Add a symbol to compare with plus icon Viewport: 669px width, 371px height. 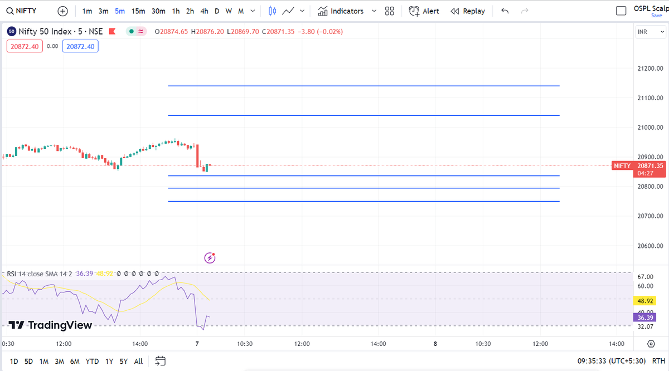coord(63,11)
